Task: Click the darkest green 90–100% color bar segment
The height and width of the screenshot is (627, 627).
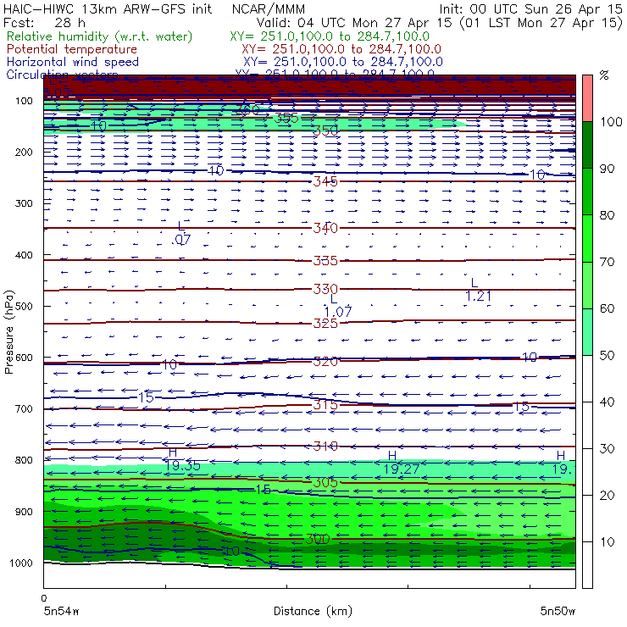Action: point(587,145)
